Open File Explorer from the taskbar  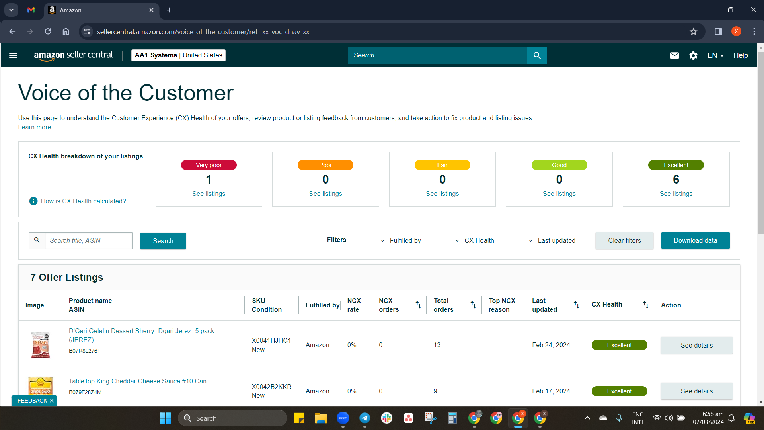(321, 418)
